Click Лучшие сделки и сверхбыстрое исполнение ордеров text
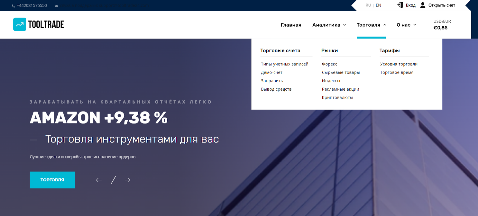 [x=82, y=157]
